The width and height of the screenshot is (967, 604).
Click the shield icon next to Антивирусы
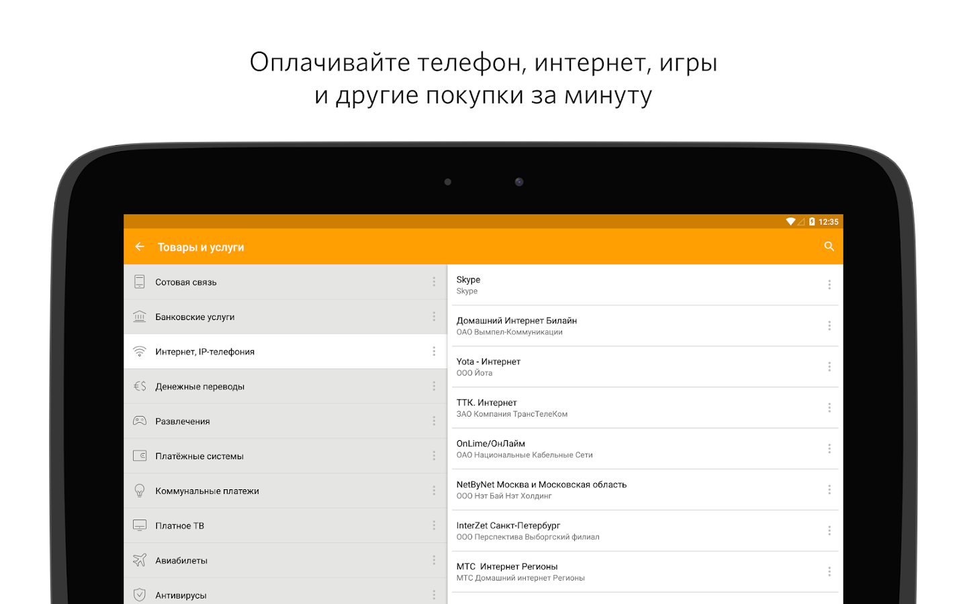tap(140, 595)
